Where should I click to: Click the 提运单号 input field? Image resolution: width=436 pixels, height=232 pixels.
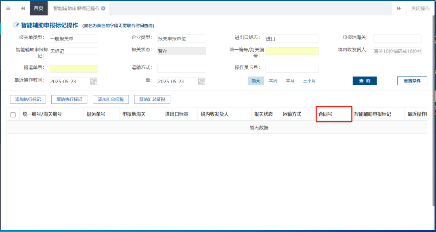73,69
